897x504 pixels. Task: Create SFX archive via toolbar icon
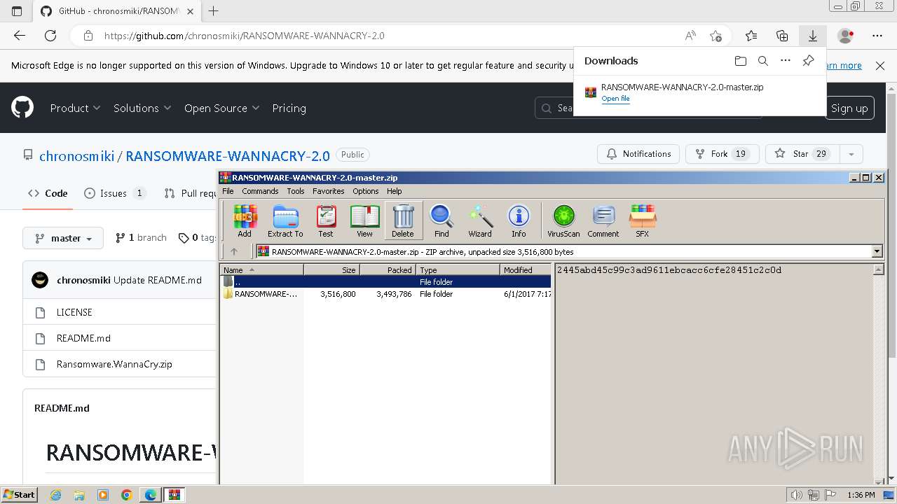pos(643,220)
